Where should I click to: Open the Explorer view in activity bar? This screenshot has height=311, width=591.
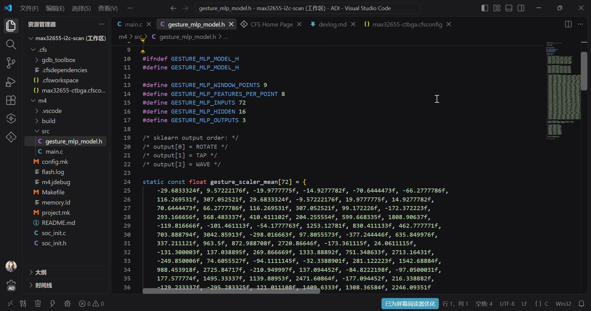11,26
